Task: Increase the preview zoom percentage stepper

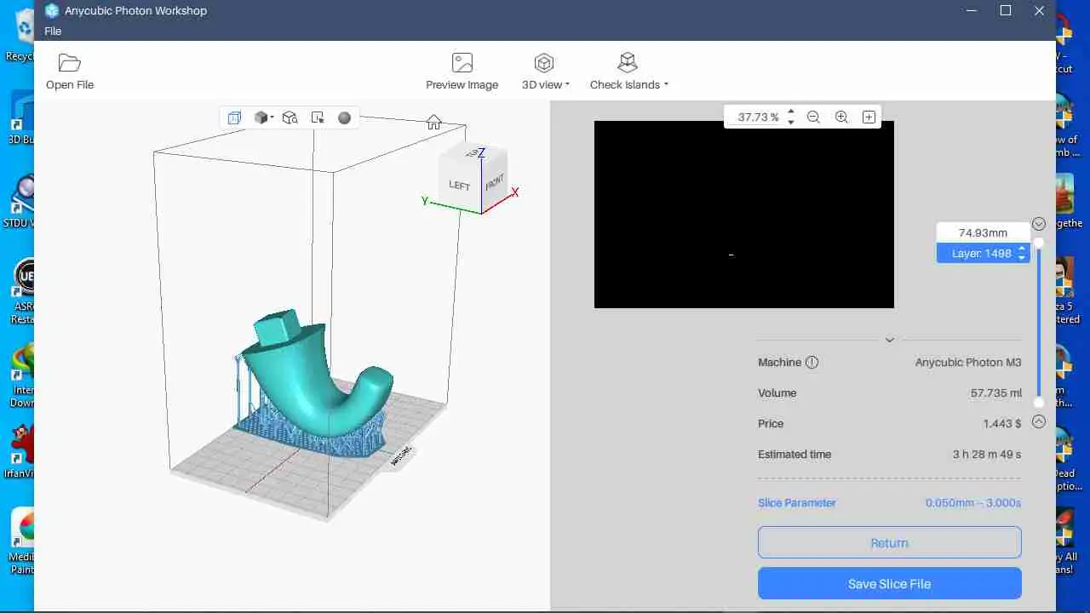Action: tap(791, 112)
